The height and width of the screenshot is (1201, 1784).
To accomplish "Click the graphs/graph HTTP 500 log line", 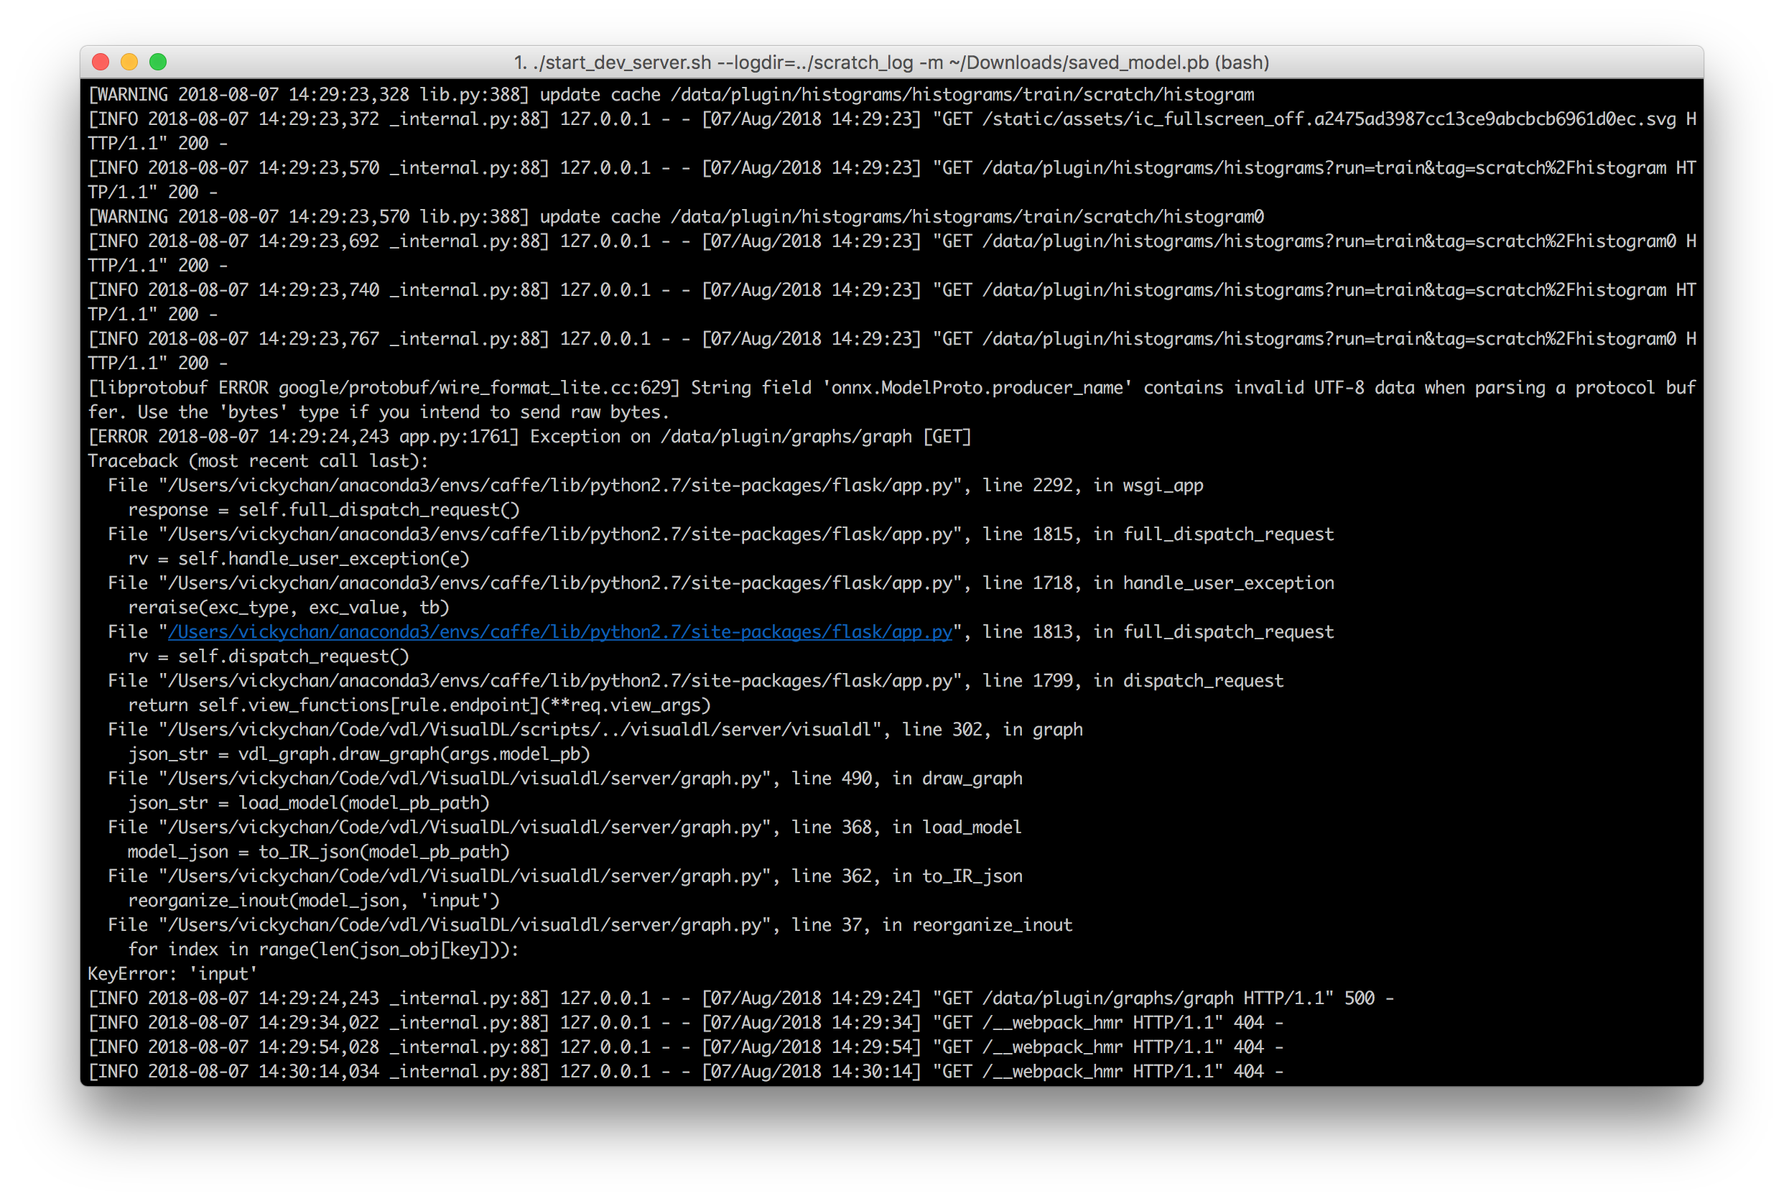I will [740, 998].
